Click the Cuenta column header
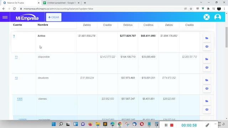 click(x=17, y=25)
